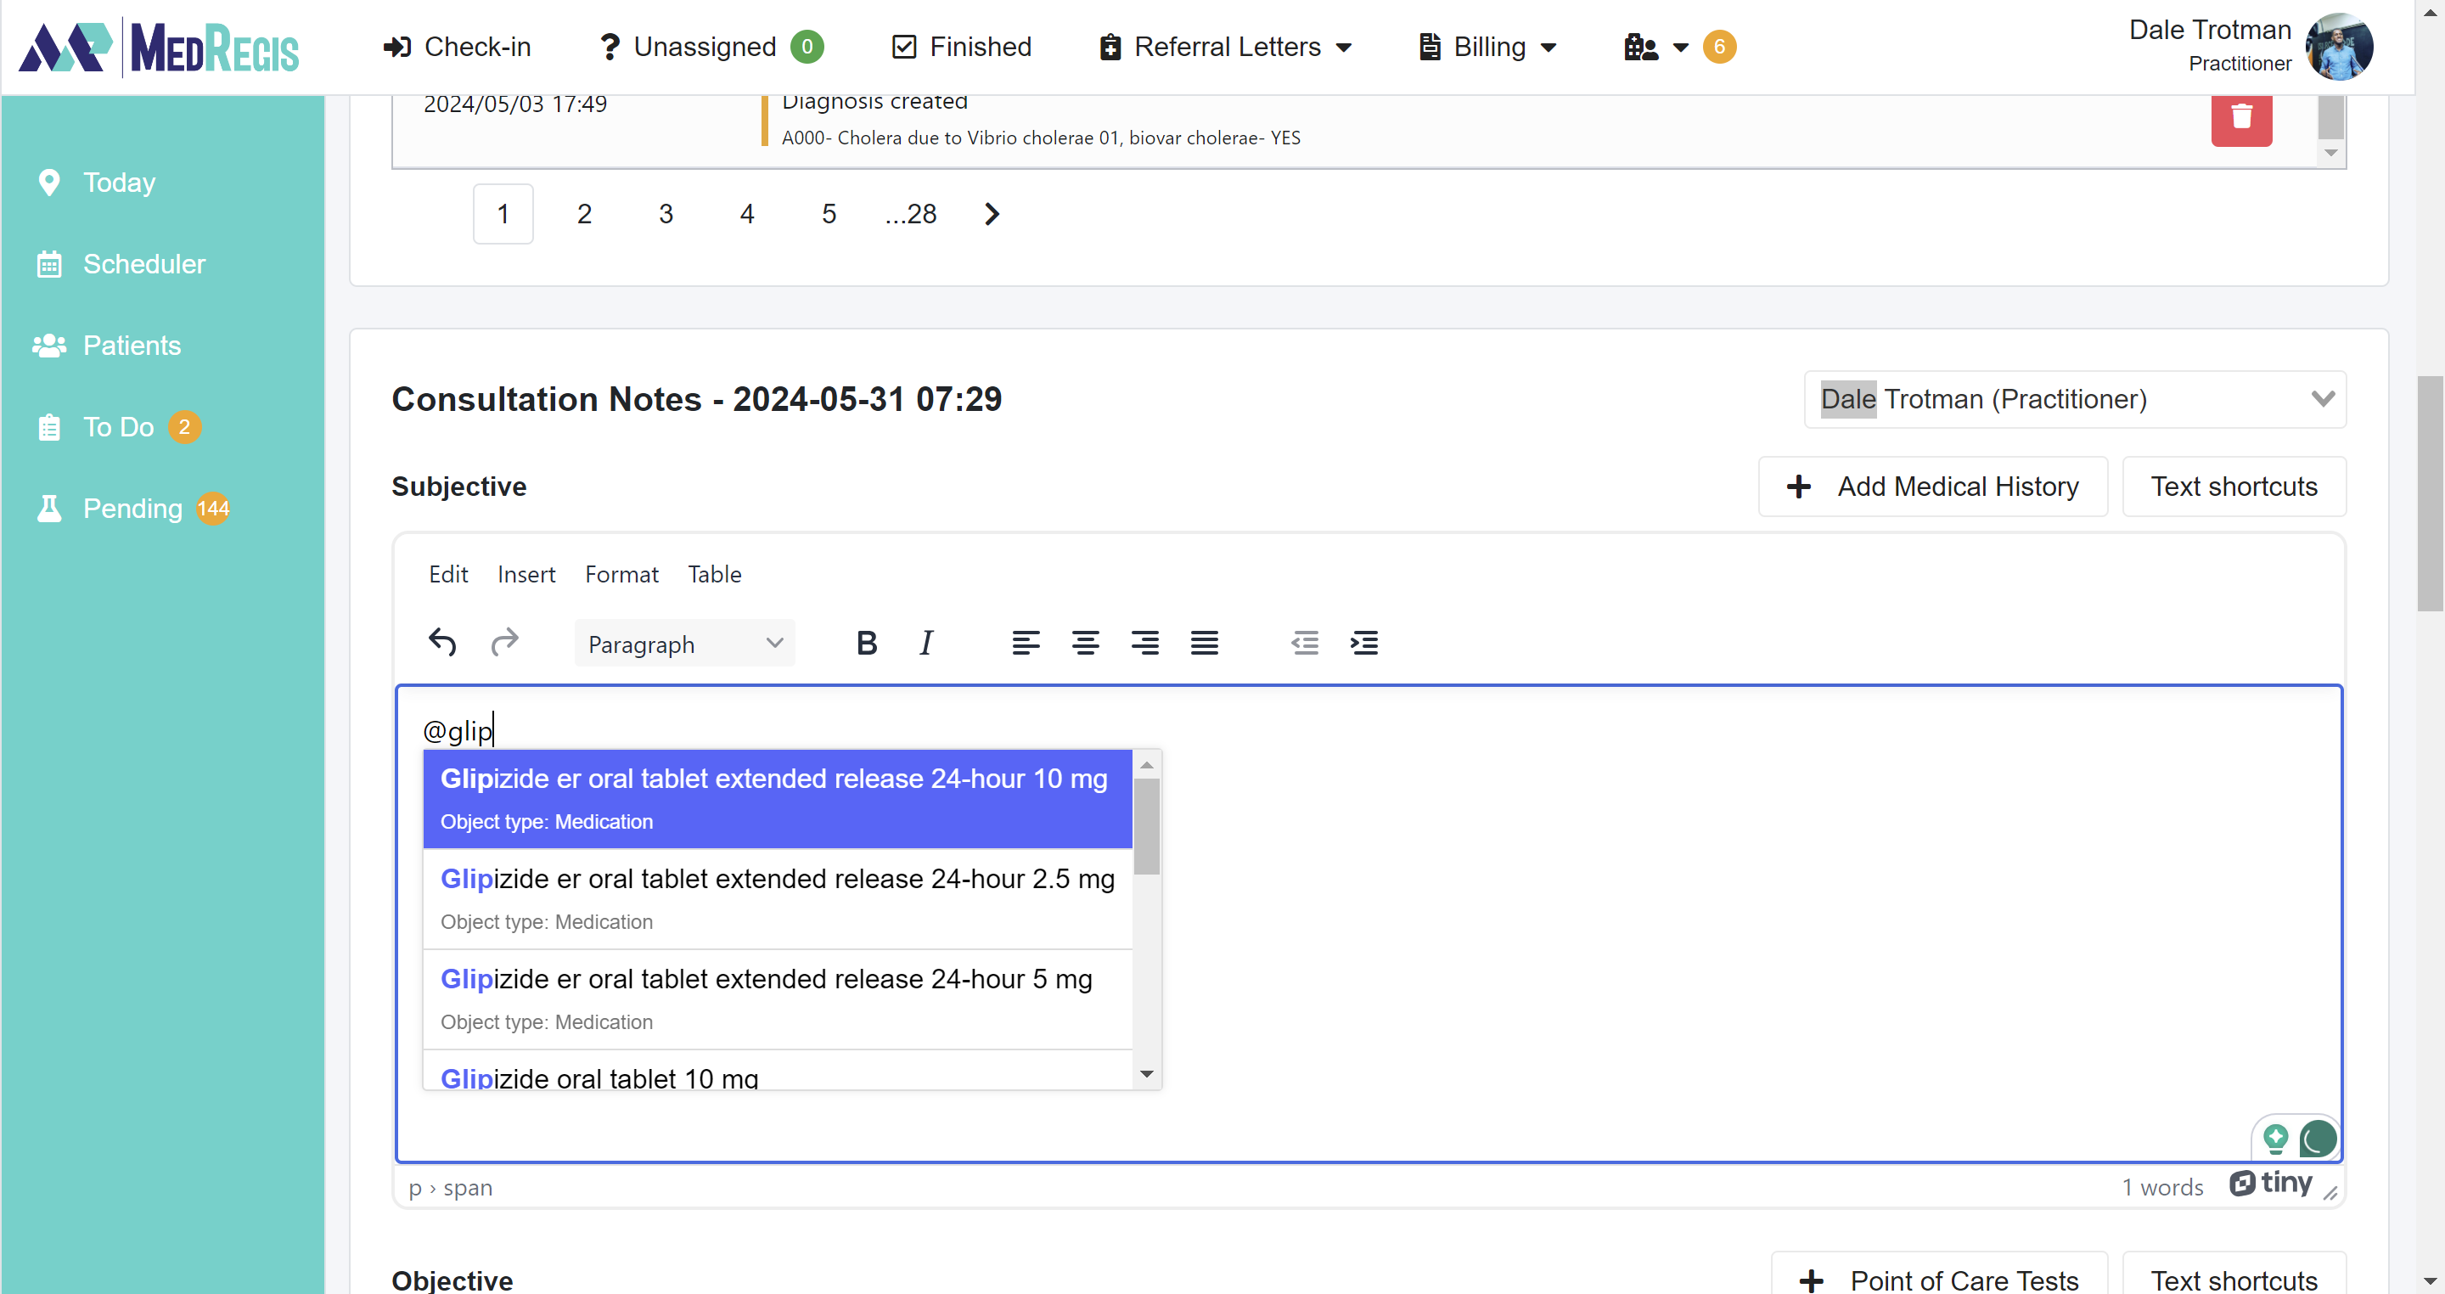Click Add Medical History button

(1932, 486)
